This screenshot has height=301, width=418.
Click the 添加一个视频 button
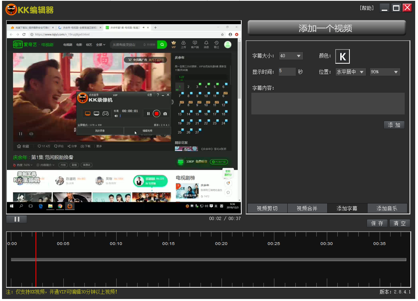(x=326, y=28)
